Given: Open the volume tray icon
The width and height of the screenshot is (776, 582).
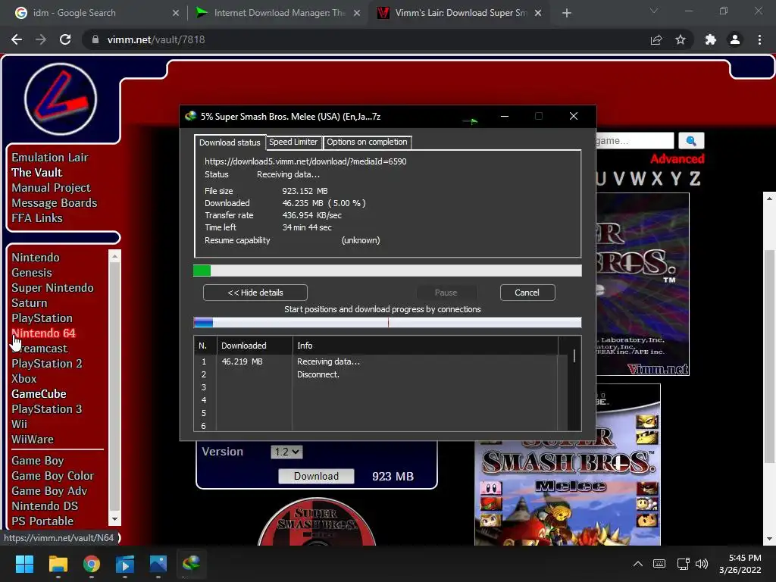Looking at the screenshot, I should pos(702,564).
